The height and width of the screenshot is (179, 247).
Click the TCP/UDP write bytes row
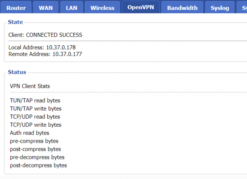pyautogui.click(x=36, y=125)
